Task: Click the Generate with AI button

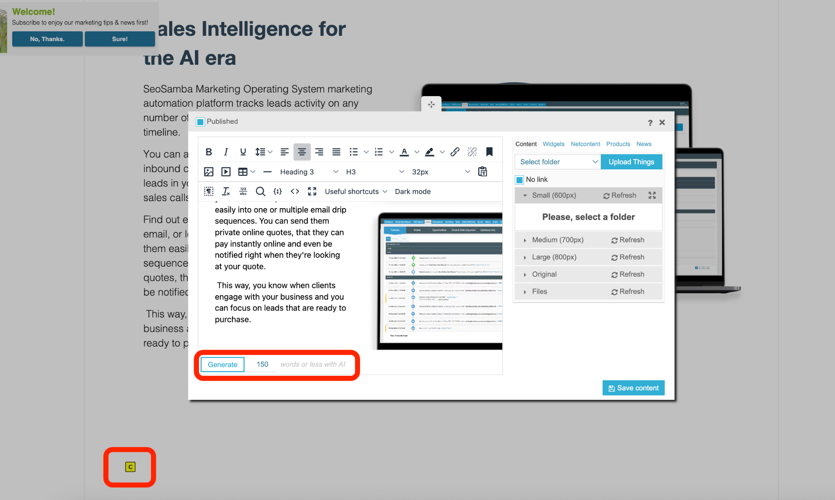Action: tap(222, 364)
